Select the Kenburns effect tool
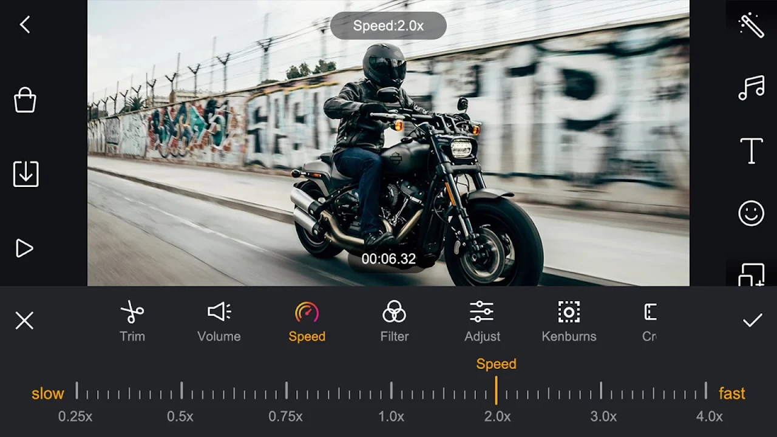 tap(569, 322)
